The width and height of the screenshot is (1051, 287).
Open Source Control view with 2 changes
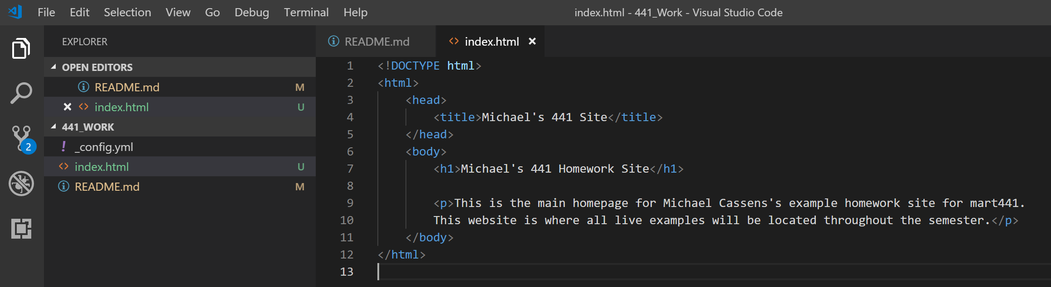[24, 139]
